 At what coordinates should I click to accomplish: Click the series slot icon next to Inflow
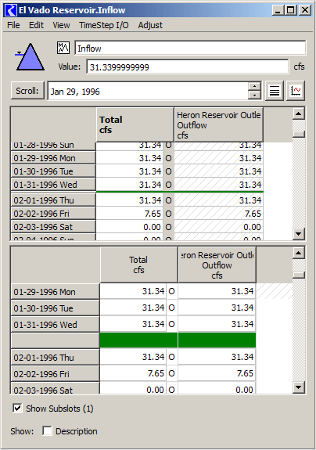tap(63, 48)
